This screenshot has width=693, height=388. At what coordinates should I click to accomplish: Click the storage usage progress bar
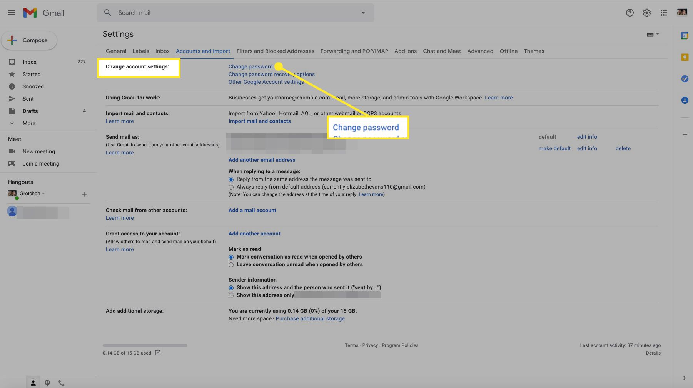coord(145,345)
